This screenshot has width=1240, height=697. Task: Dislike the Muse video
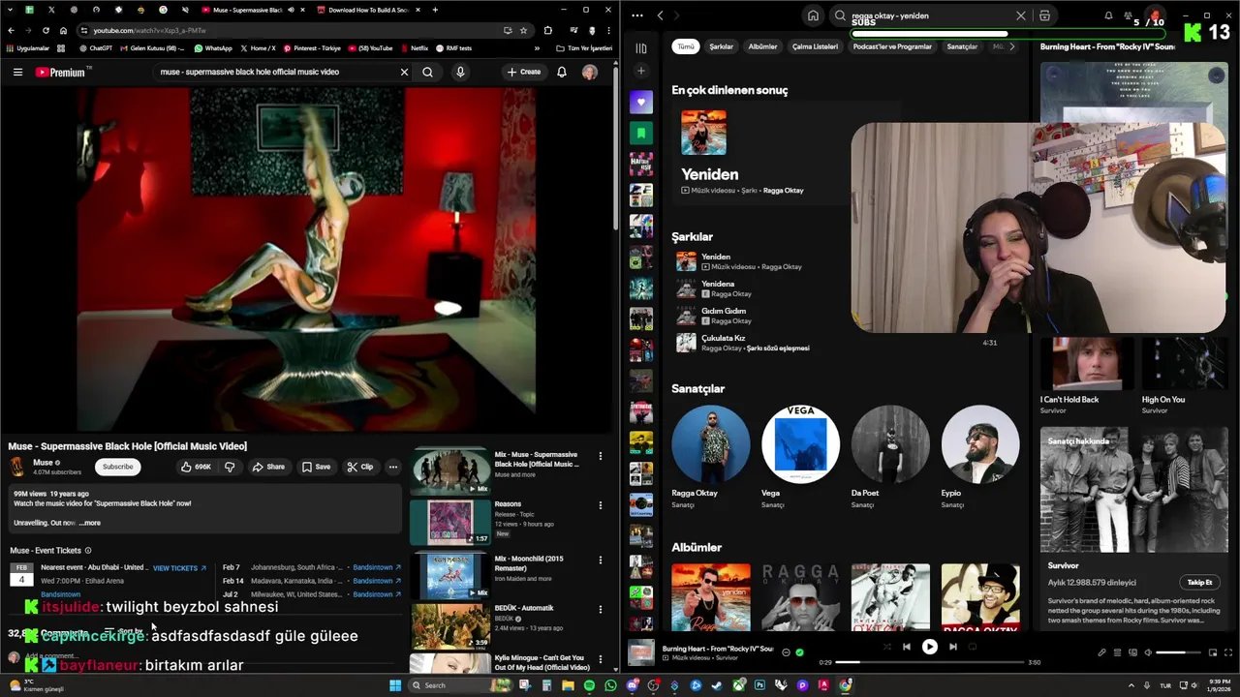click(x=230, y=467)
